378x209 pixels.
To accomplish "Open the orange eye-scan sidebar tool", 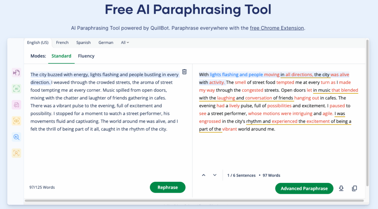I will [x=16, y=121].
